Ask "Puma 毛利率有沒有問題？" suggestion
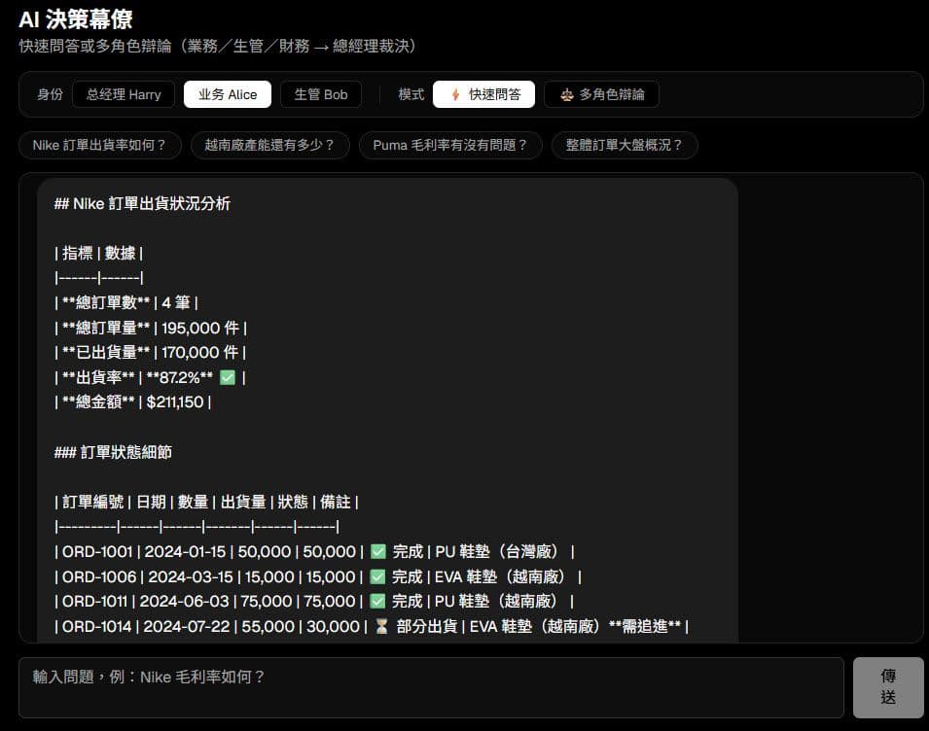Image resolution: width=929 pixels, height=731 pixels. [450, 145]
